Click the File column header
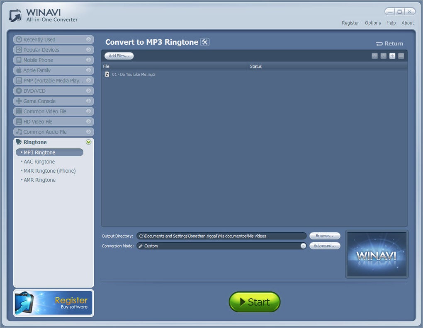The height and width of the screenshot is (328, 423). click(175, 66)
